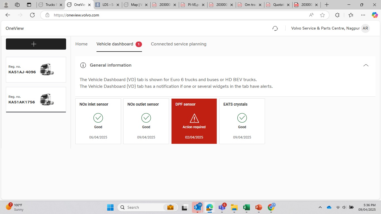View site information via the lock icon
381x214 pixels.
tap(47, 15)
